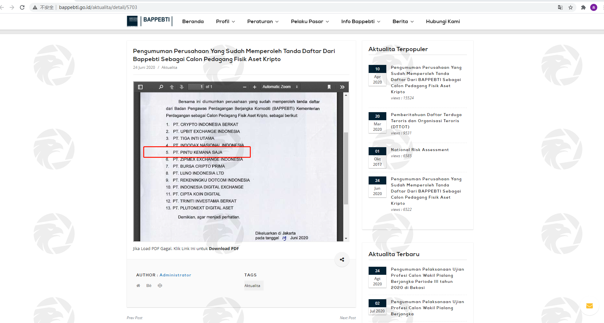Click the share icon below the PDF
Image resolution: width=604 pixels, height=323 pixels.
click(x=342, y=260)
